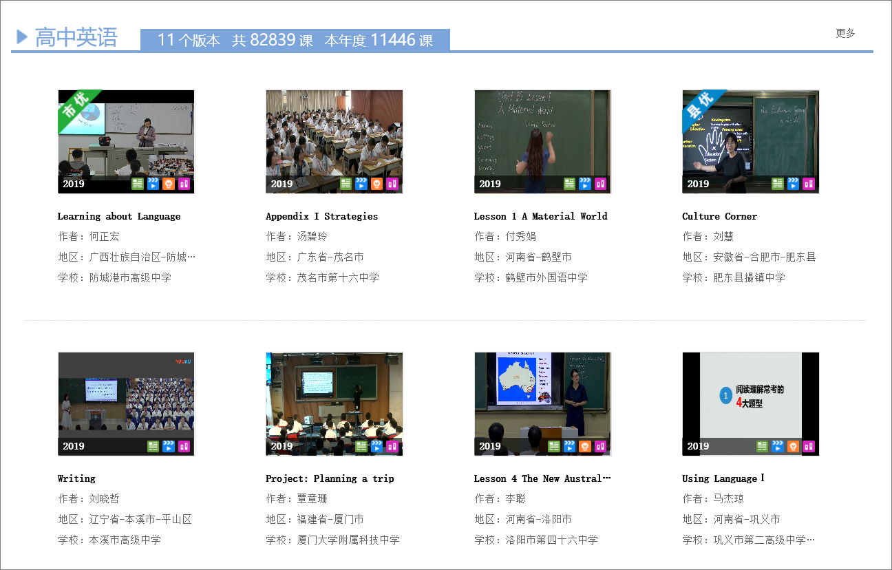Open the 更多 link for more courses
This screenshot has width=892, height=570.
click(845, 33)
